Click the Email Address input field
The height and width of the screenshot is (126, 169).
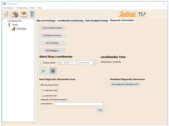79,104
